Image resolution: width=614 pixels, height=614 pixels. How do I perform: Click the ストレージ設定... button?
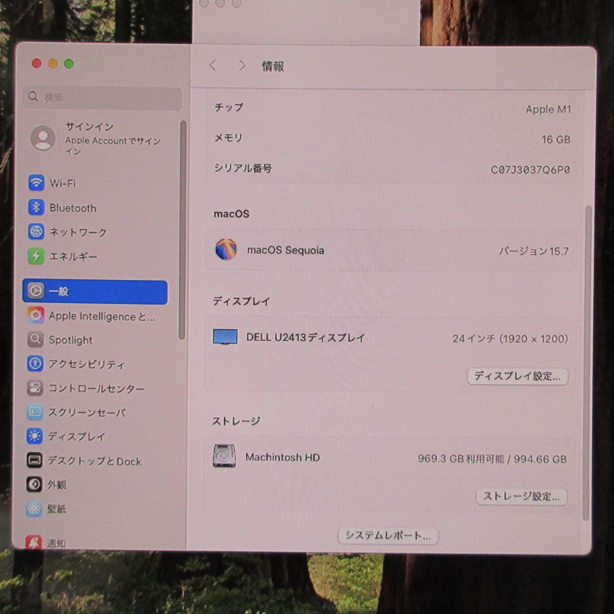(x=521, y=497)
